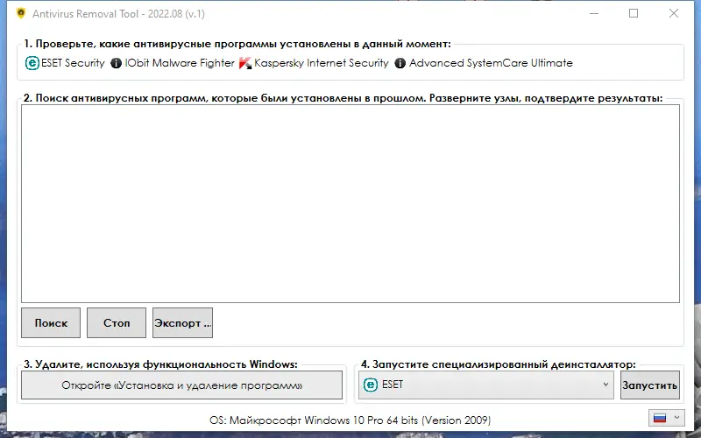Maximize the Antivirus Removal Tool window
The width and height of the screenshot is (701, 438).
634,13
